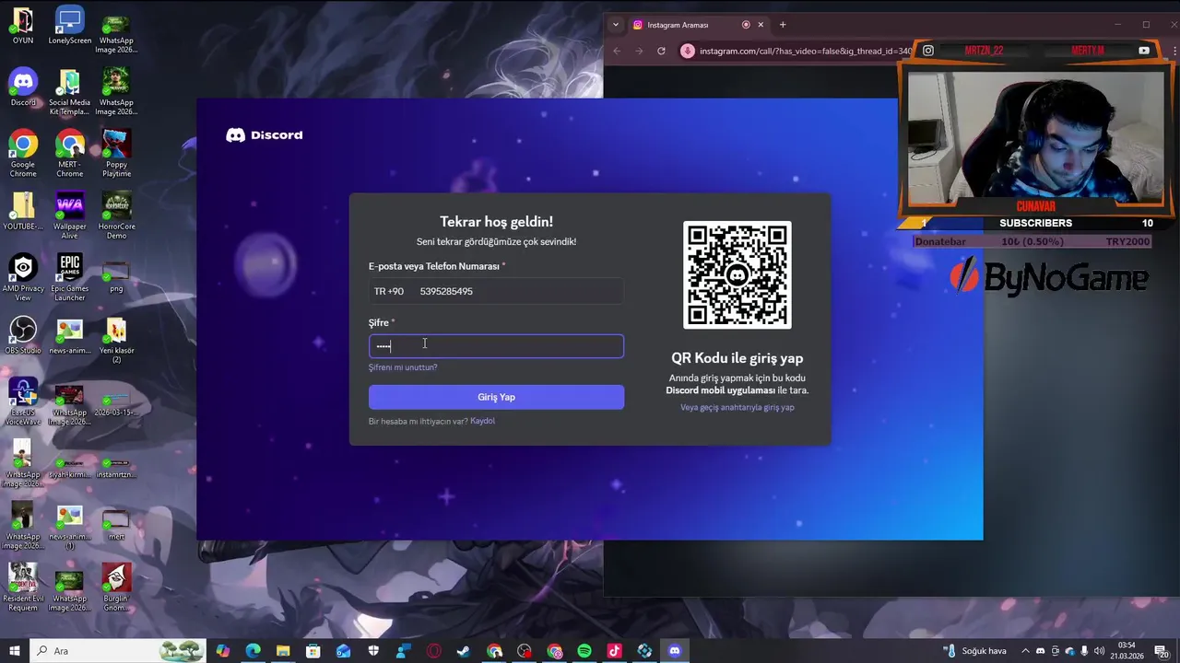Click the Discord logo on the login page

coord(265,135)
